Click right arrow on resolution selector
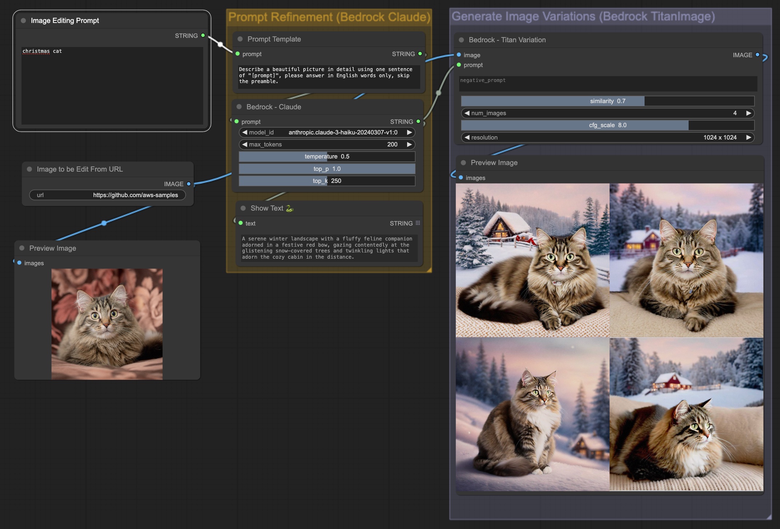This screenshot has width=780, height=529. click(749, 137)
